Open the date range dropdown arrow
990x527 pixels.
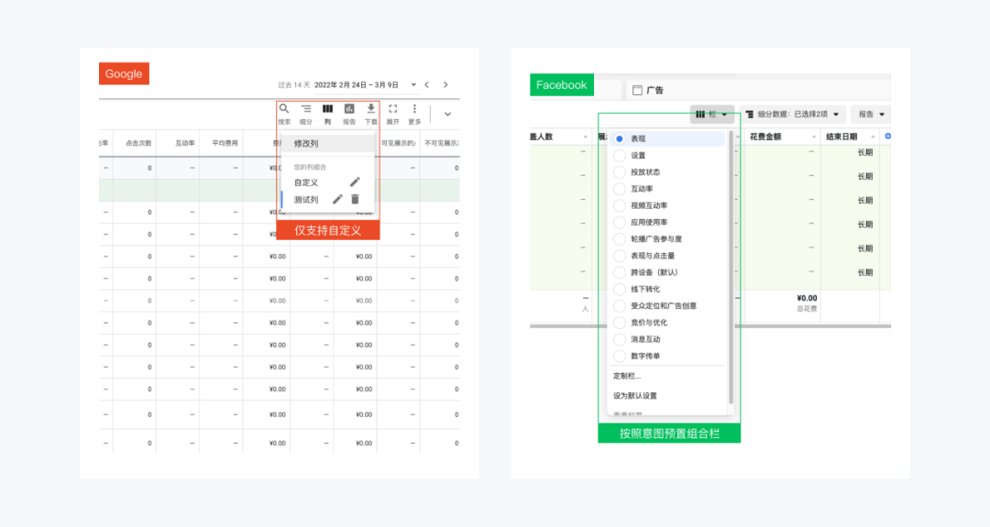413,84
